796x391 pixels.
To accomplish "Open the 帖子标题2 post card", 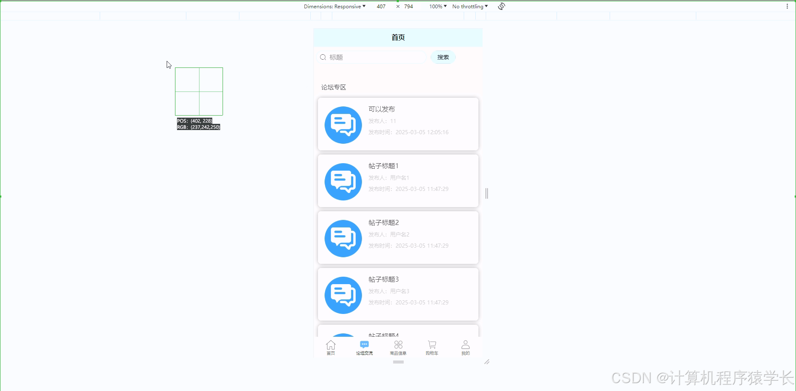I will (x=398, y=237).
